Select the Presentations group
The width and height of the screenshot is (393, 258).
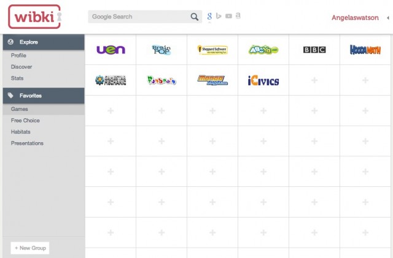click(27, 143)
